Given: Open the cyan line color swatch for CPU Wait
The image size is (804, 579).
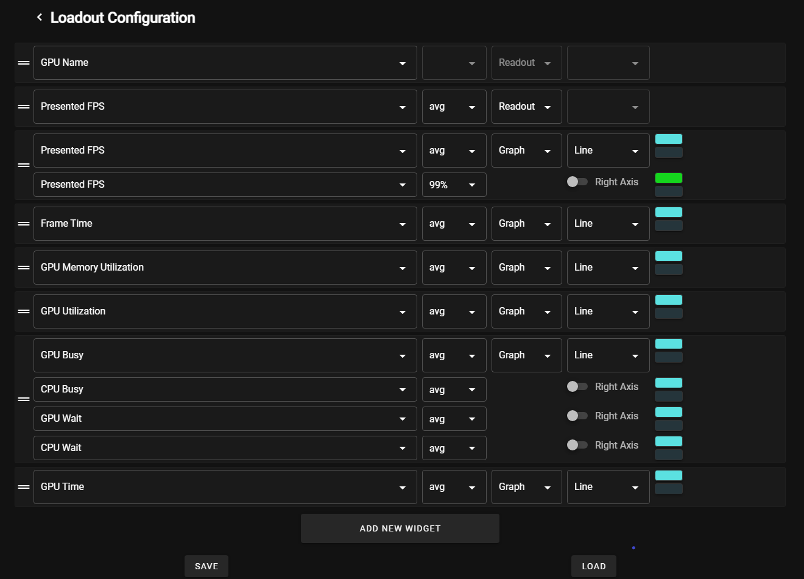Looking at the screenshot, I should click(669, 441).
